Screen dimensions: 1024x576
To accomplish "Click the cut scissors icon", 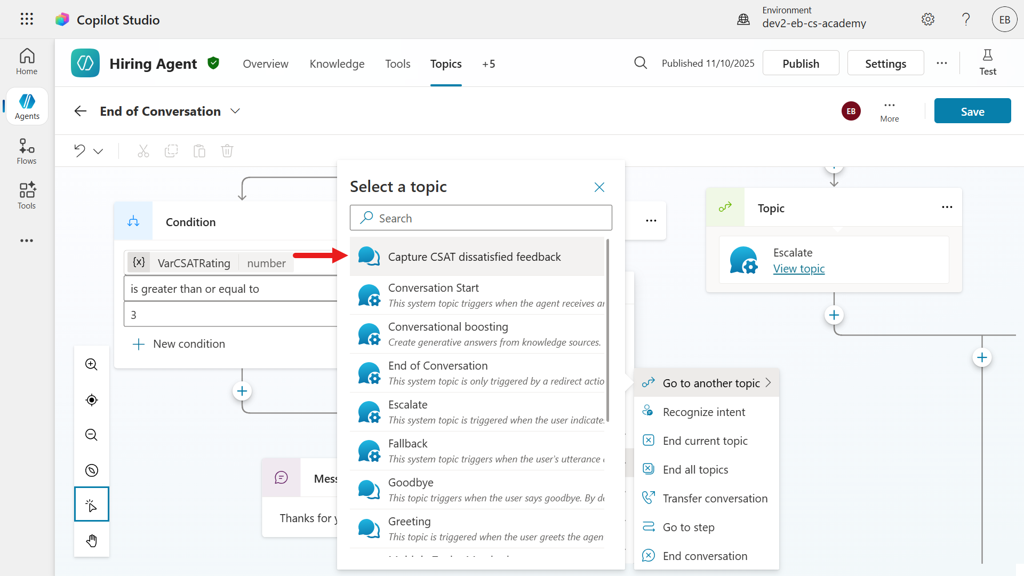I will point(143,151).
